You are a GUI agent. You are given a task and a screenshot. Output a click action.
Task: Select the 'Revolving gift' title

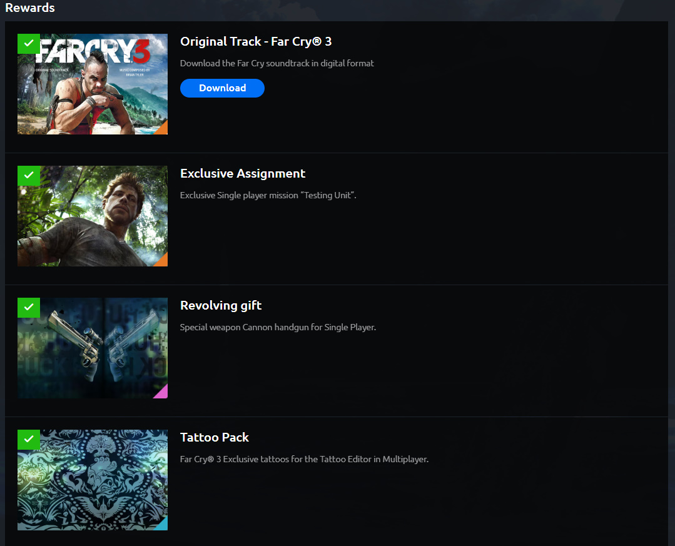pyautogui.click(x=221, y=305)
